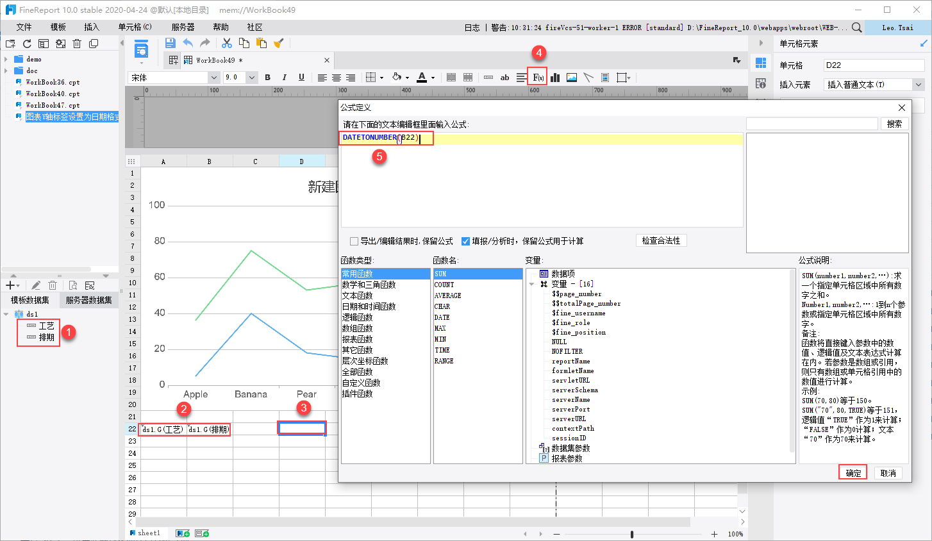The image size is (932, 541).
Task: Open the 插入普通文本 insert element dropdown
Action: click(x=918, y=85)
